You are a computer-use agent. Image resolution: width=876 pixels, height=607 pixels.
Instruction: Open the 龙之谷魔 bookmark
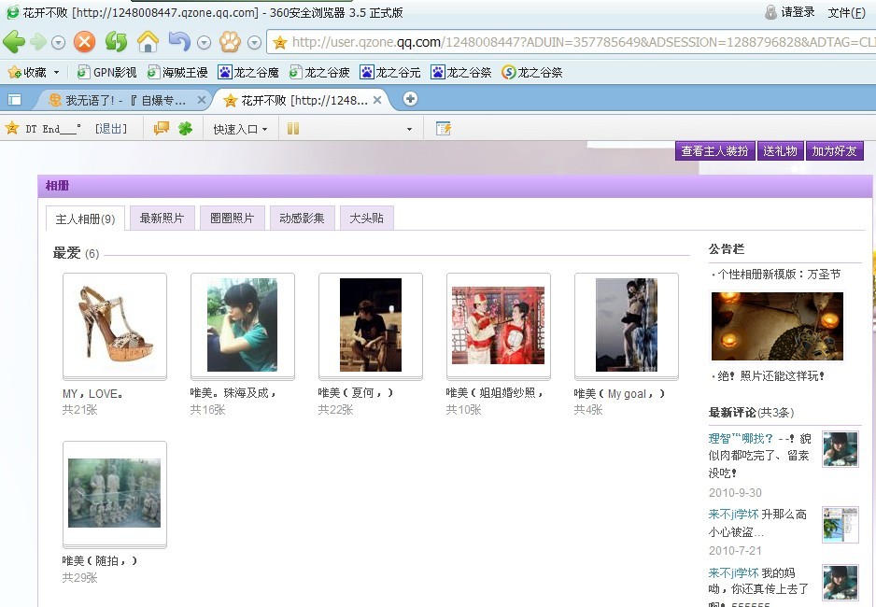[x=248, y=72]
